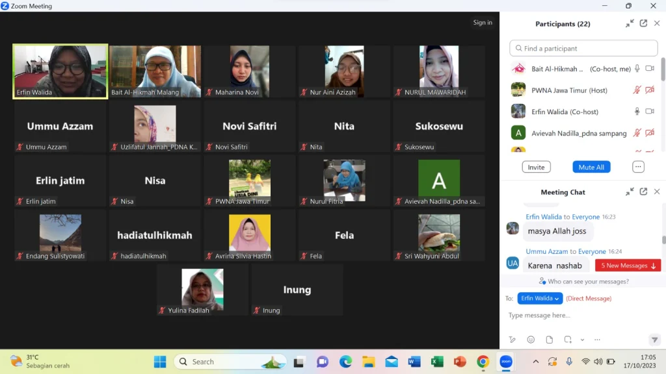Collapse the Meeting Chat panel
This screenshot has width=666, height=374.
point(630,192)
